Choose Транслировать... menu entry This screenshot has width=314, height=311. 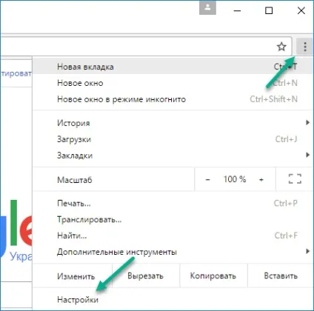coord(173,219)
